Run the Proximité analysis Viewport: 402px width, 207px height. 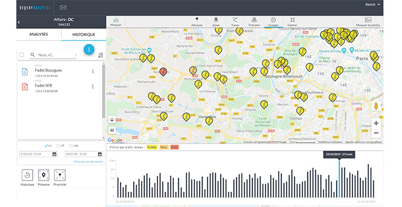coord(60,178)
